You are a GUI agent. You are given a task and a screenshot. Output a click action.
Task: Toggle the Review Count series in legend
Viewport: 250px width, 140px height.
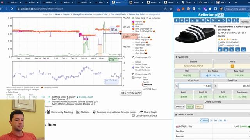(x=140, y=65)
